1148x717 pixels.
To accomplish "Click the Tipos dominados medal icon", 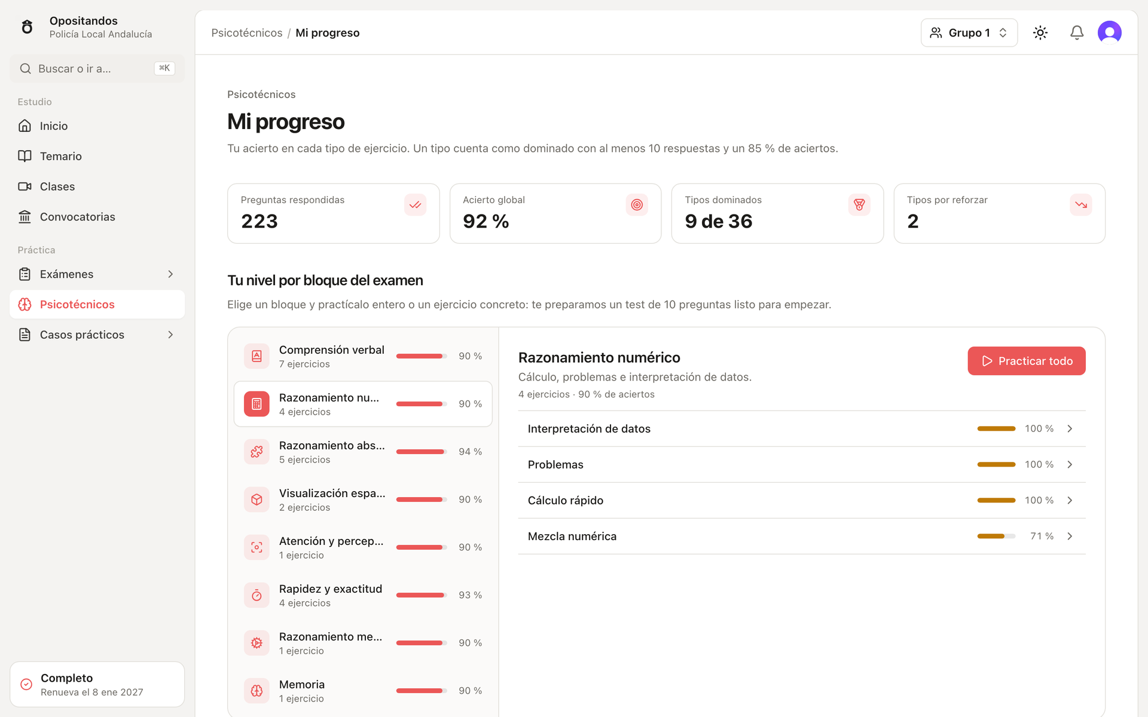I will 859,205.
